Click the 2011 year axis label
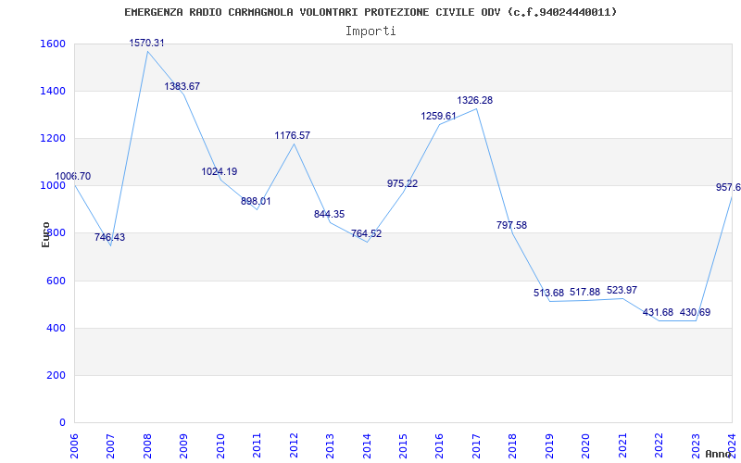 point(257,445)
